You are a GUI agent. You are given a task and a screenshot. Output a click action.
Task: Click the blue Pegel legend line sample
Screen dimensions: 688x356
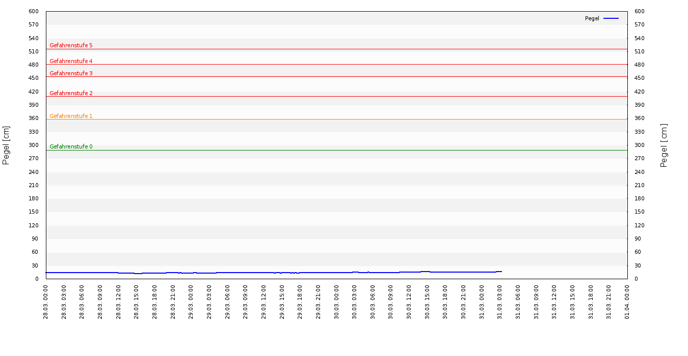(x=611, y=18)
